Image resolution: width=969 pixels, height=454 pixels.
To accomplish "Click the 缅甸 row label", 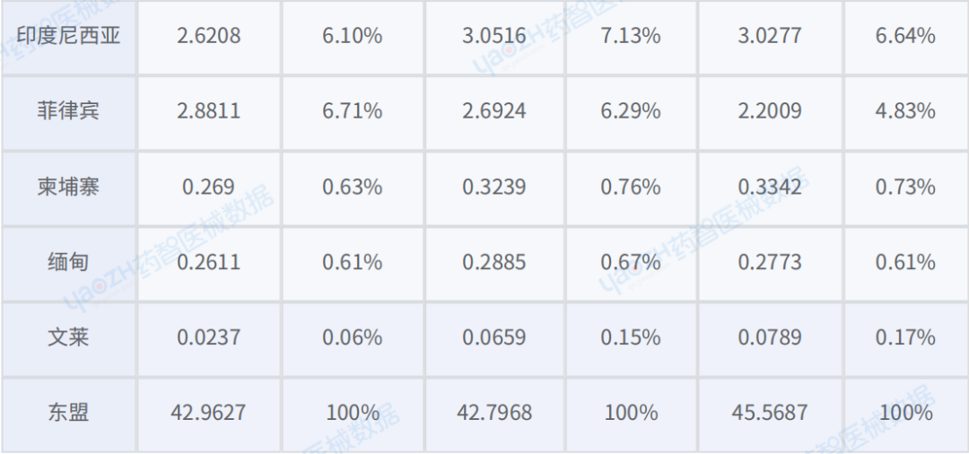I will pyautogui.click(x=68, y=262).
